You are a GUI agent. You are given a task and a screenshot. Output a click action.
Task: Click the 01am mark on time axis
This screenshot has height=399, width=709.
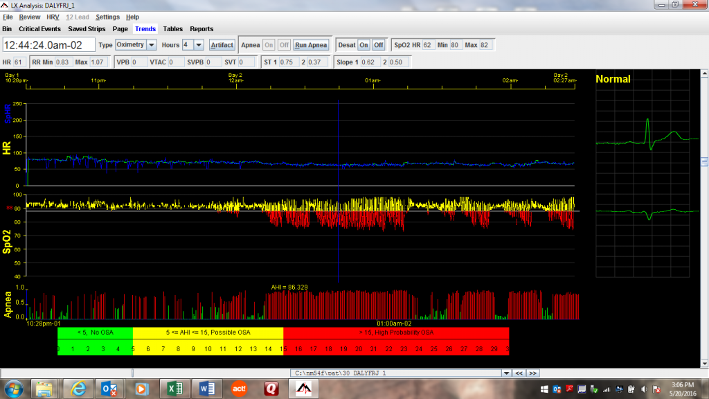pos(373,80)
